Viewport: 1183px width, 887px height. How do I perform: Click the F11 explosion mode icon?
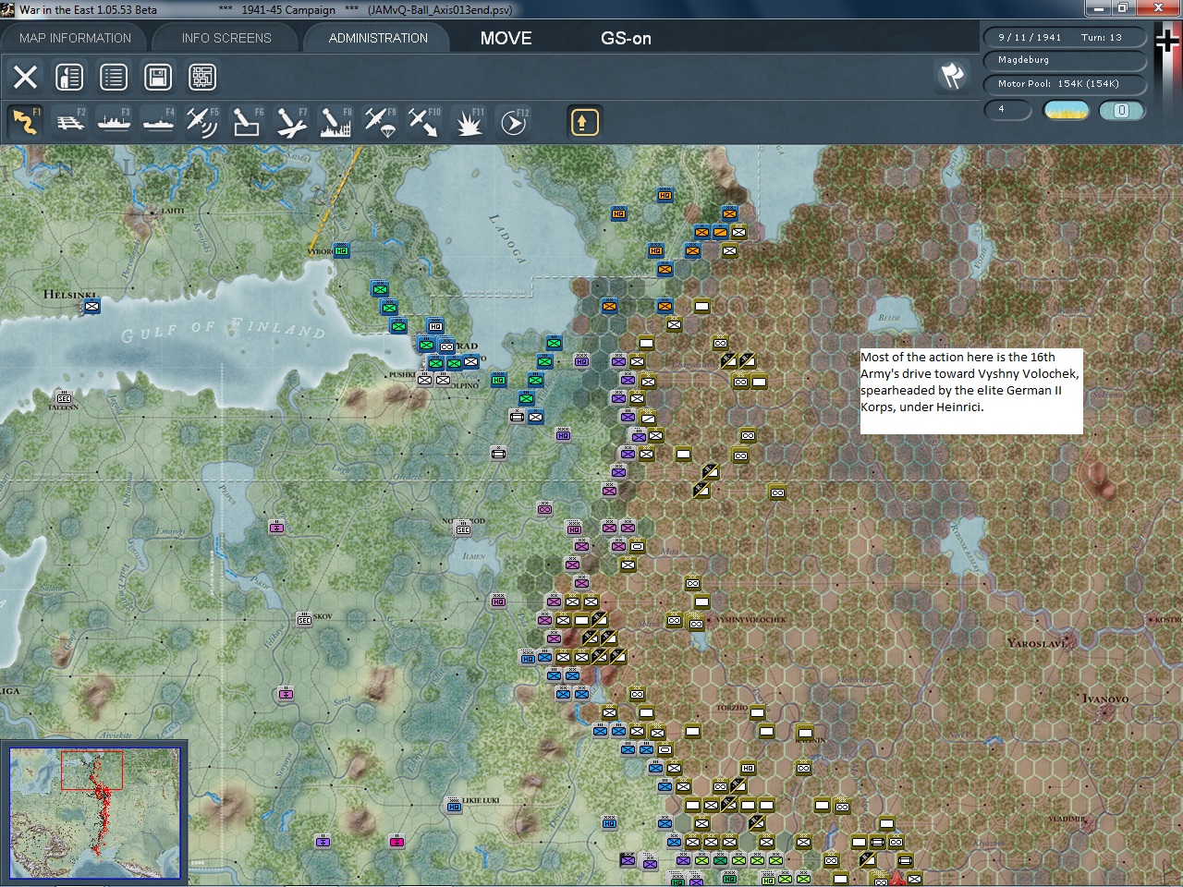tap(469, 122)
